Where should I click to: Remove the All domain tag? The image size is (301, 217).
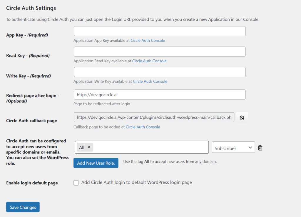pyautogui.click(x=89, y=147)
